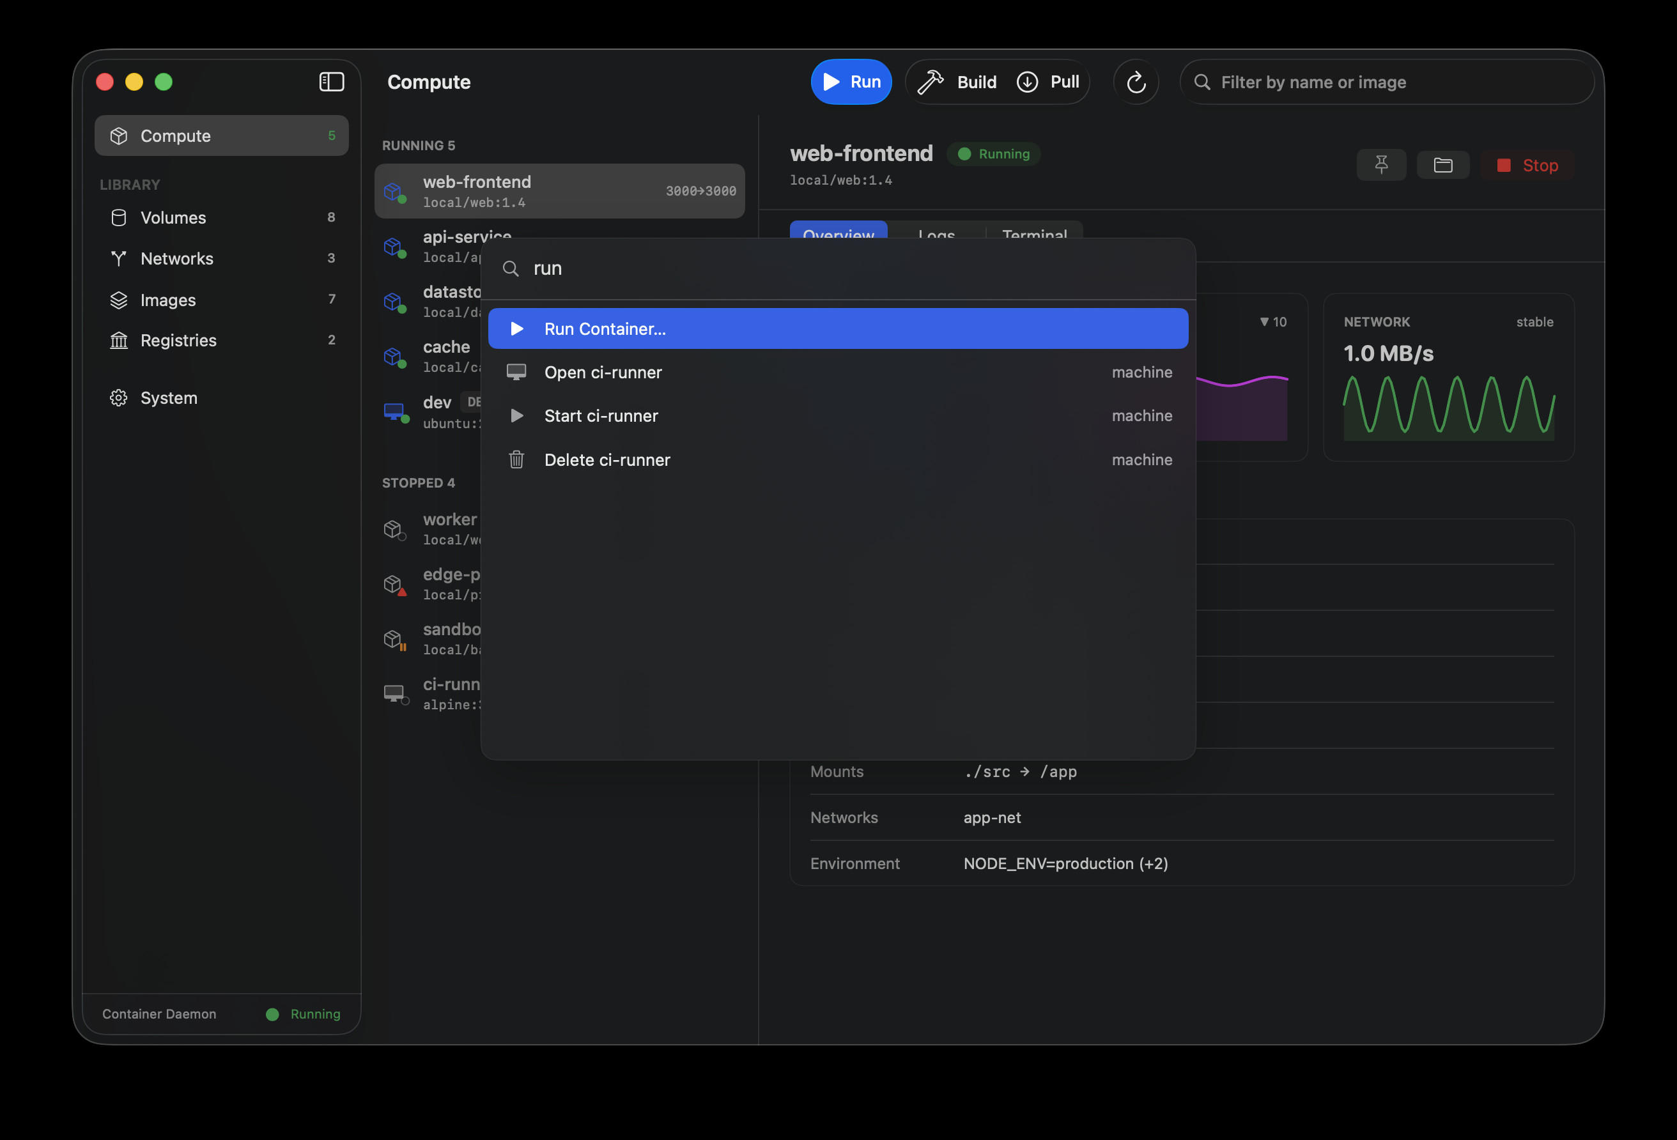This screenshot has height=1140, width=1677.
Task: Choose Open ci-runner in the palette
Action: pyautogui.click(x=838, y=373)
